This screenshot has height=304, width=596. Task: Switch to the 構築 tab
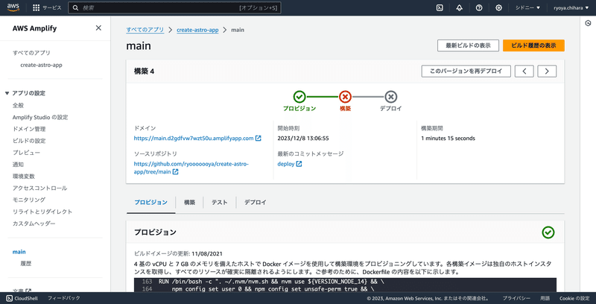pos(189,203)
